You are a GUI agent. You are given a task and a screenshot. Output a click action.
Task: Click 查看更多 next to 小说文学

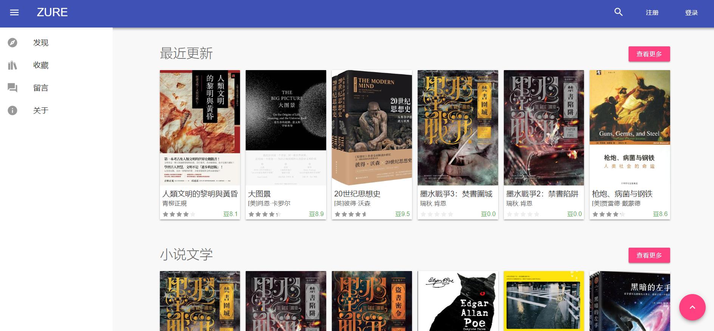tap(649, 255)
